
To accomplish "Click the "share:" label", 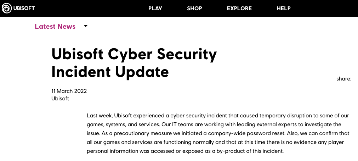I will 343,79.
